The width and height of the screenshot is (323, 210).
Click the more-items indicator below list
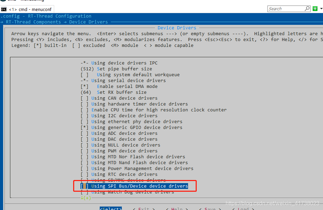[x=86, y=198]
